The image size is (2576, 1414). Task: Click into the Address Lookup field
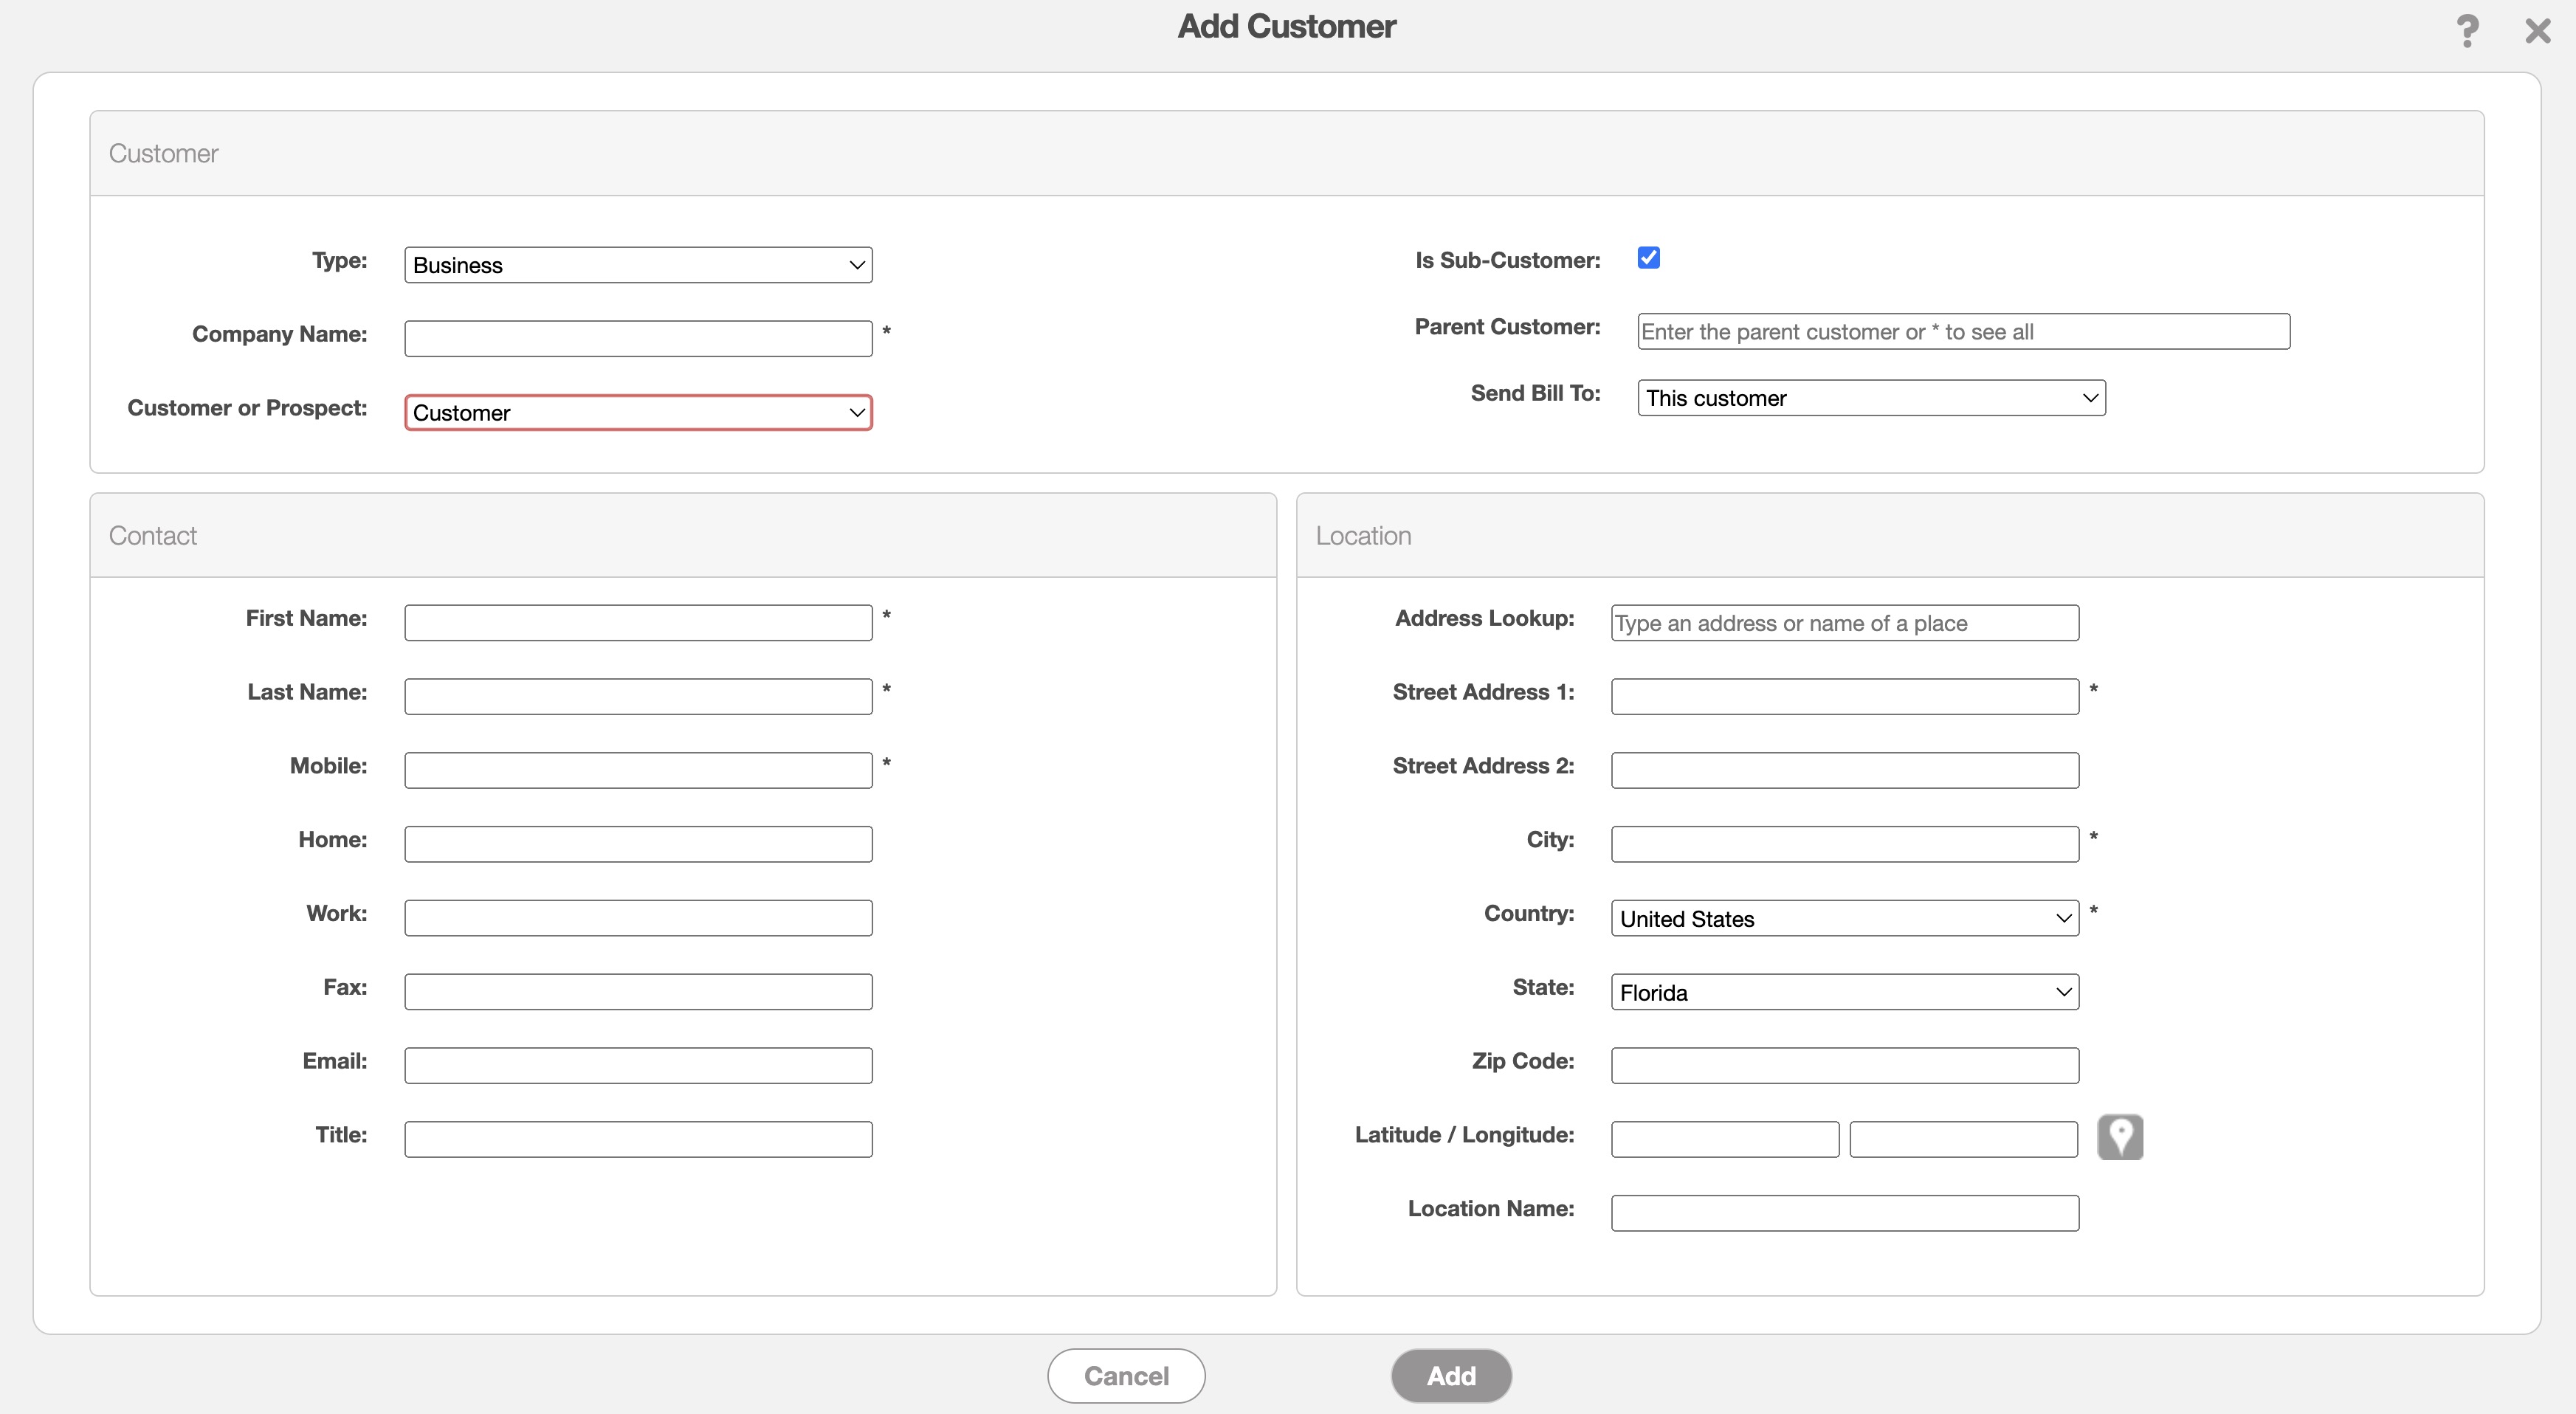1844,623
